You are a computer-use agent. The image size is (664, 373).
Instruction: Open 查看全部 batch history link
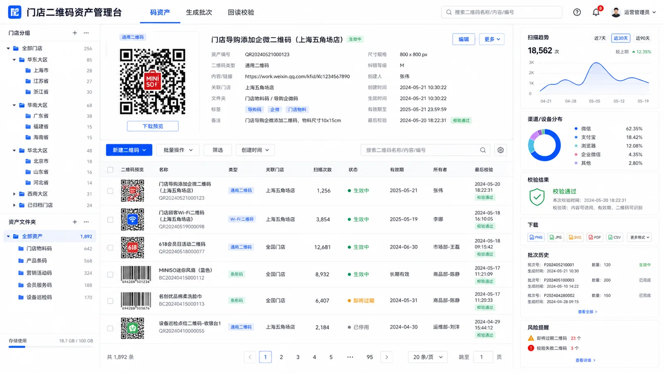click(x=587, y=312)
